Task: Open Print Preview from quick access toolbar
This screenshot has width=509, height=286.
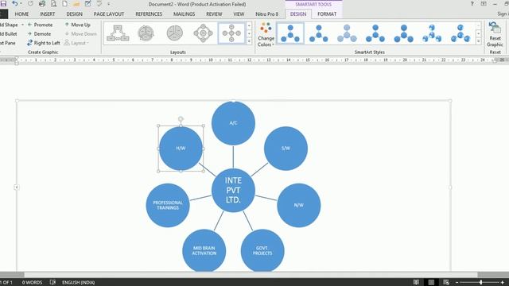Action: click(53, 4)
